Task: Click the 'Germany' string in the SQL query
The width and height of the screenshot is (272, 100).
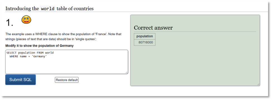Action: (39, 56)
